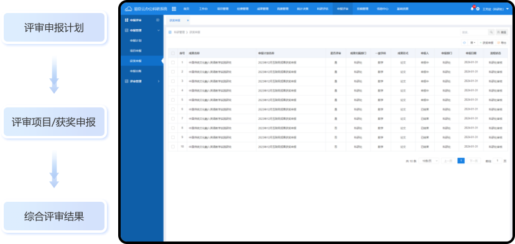
Task: Click the green plus icon of 获奖申报 button
Action: click(x=481, y=43)
